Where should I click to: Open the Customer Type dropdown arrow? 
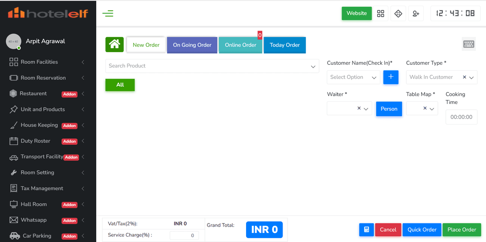pos(472,77)
